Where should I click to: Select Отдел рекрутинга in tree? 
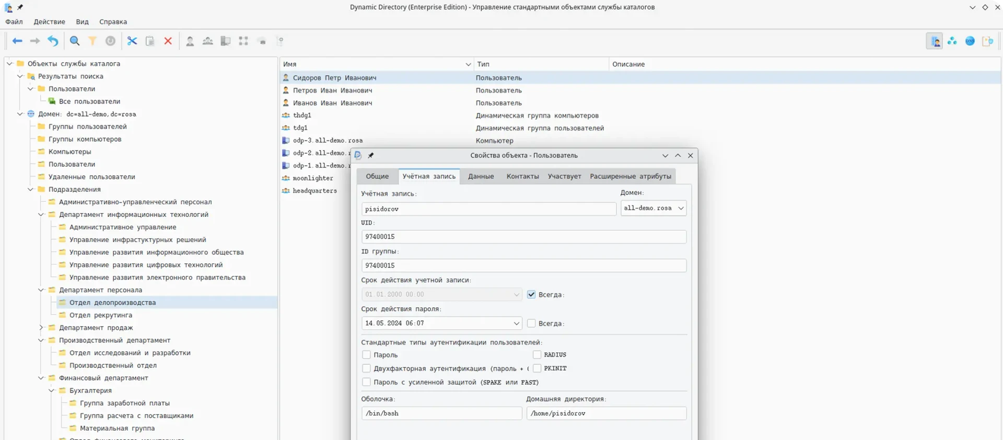click(x=101, y=315)
